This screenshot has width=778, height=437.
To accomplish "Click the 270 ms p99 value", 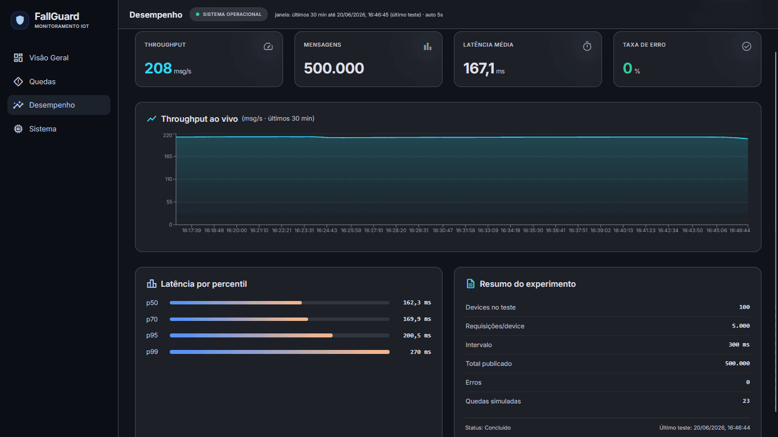I will point(420,352).
